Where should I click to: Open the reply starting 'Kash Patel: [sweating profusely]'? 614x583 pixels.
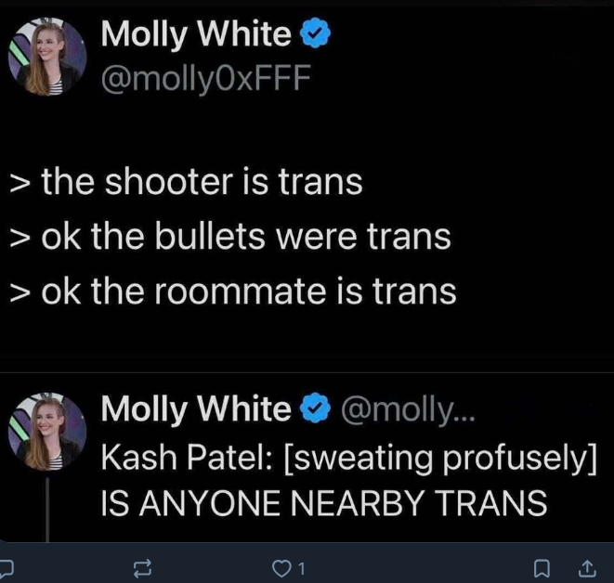(349, 458)
